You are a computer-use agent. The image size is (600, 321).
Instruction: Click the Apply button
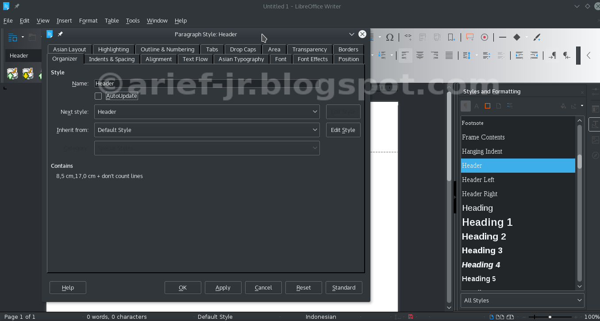click(223, 287)
